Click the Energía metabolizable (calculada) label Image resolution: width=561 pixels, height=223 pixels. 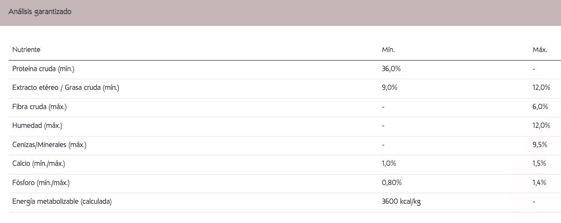tap(62, 202)
